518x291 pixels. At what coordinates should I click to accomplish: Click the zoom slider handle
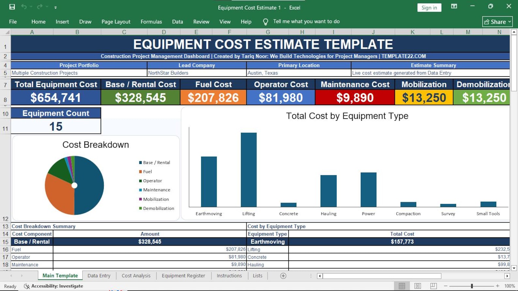click(472, 286)
